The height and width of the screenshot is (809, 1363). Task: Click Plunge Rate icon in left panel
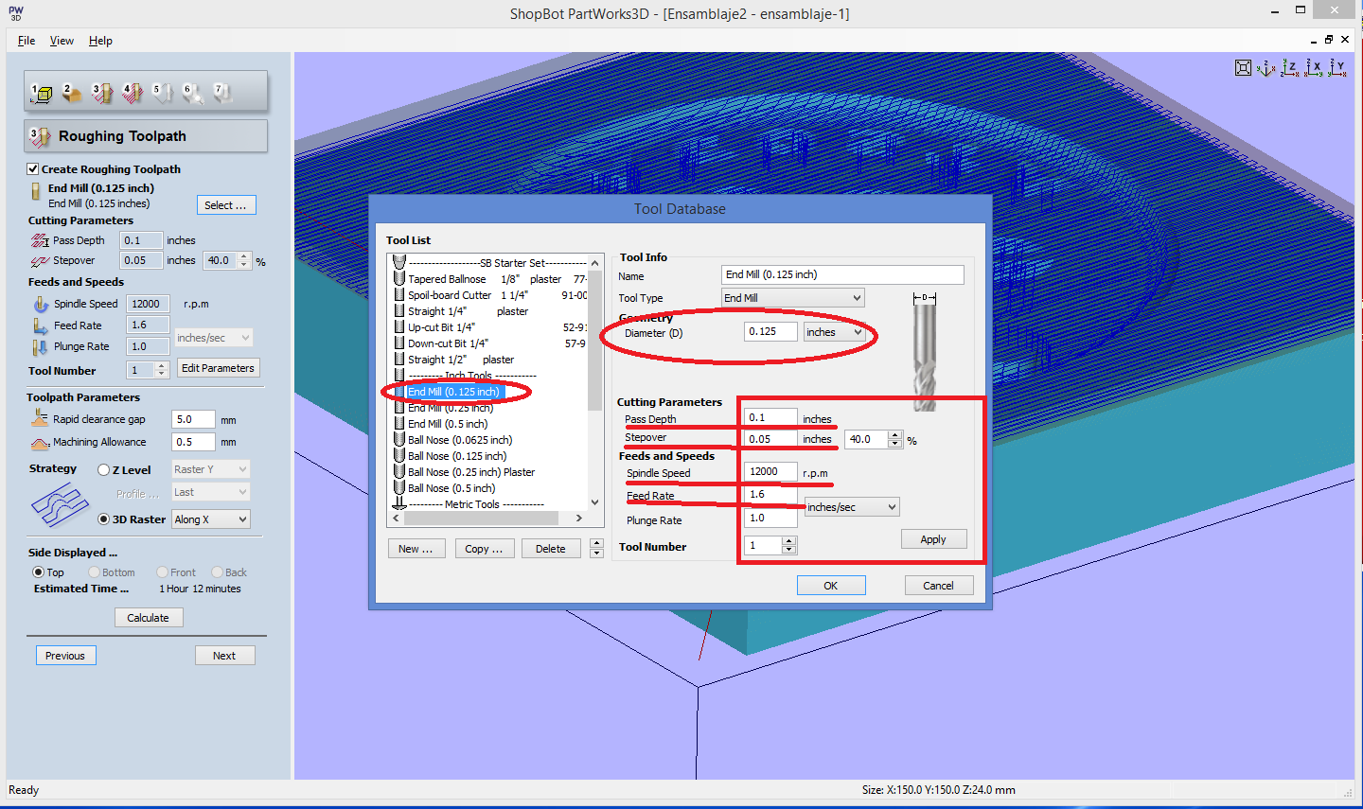click(x=41, y=347)
